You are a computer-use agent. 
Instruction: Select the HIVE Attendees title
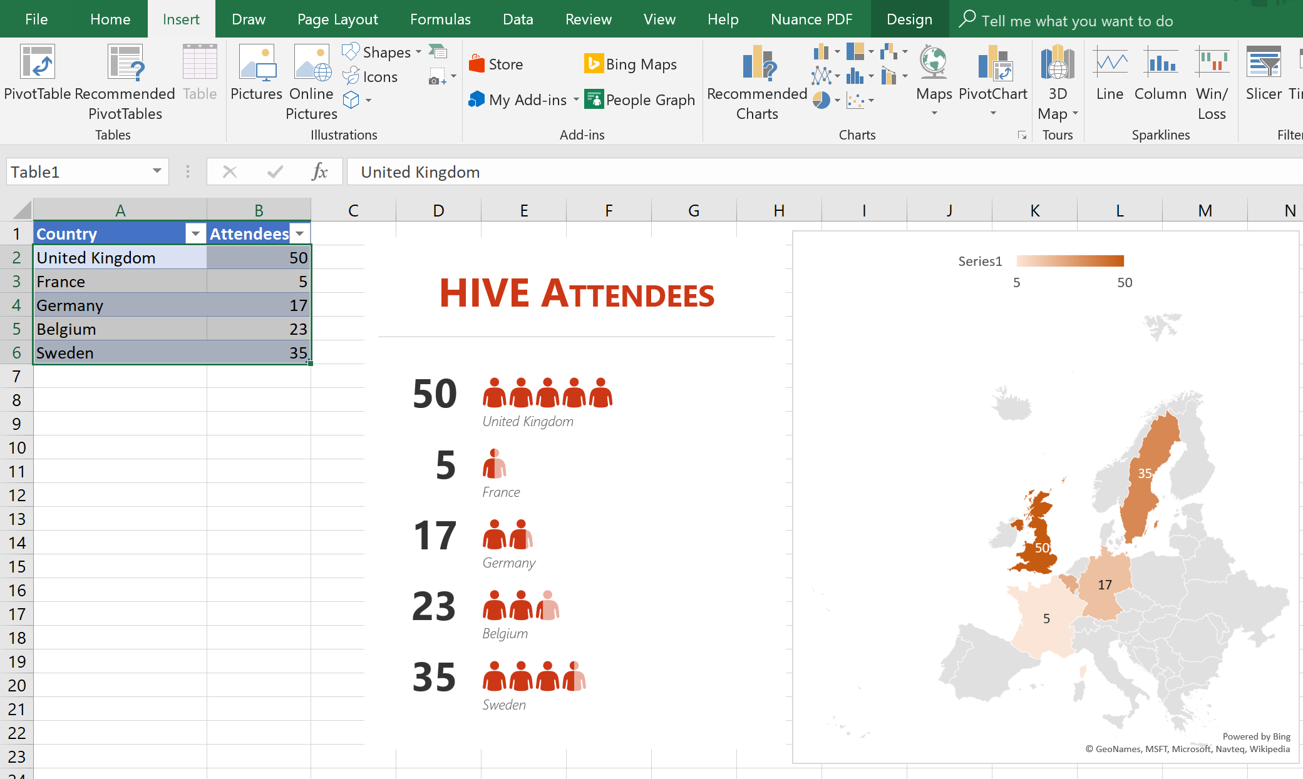coord(577,293)
